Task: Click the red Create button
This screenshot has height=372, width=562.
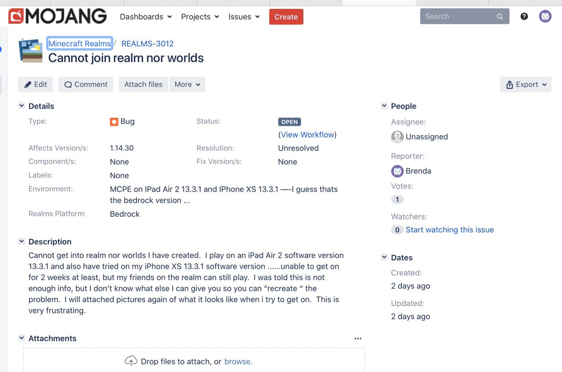Action: 286,17
